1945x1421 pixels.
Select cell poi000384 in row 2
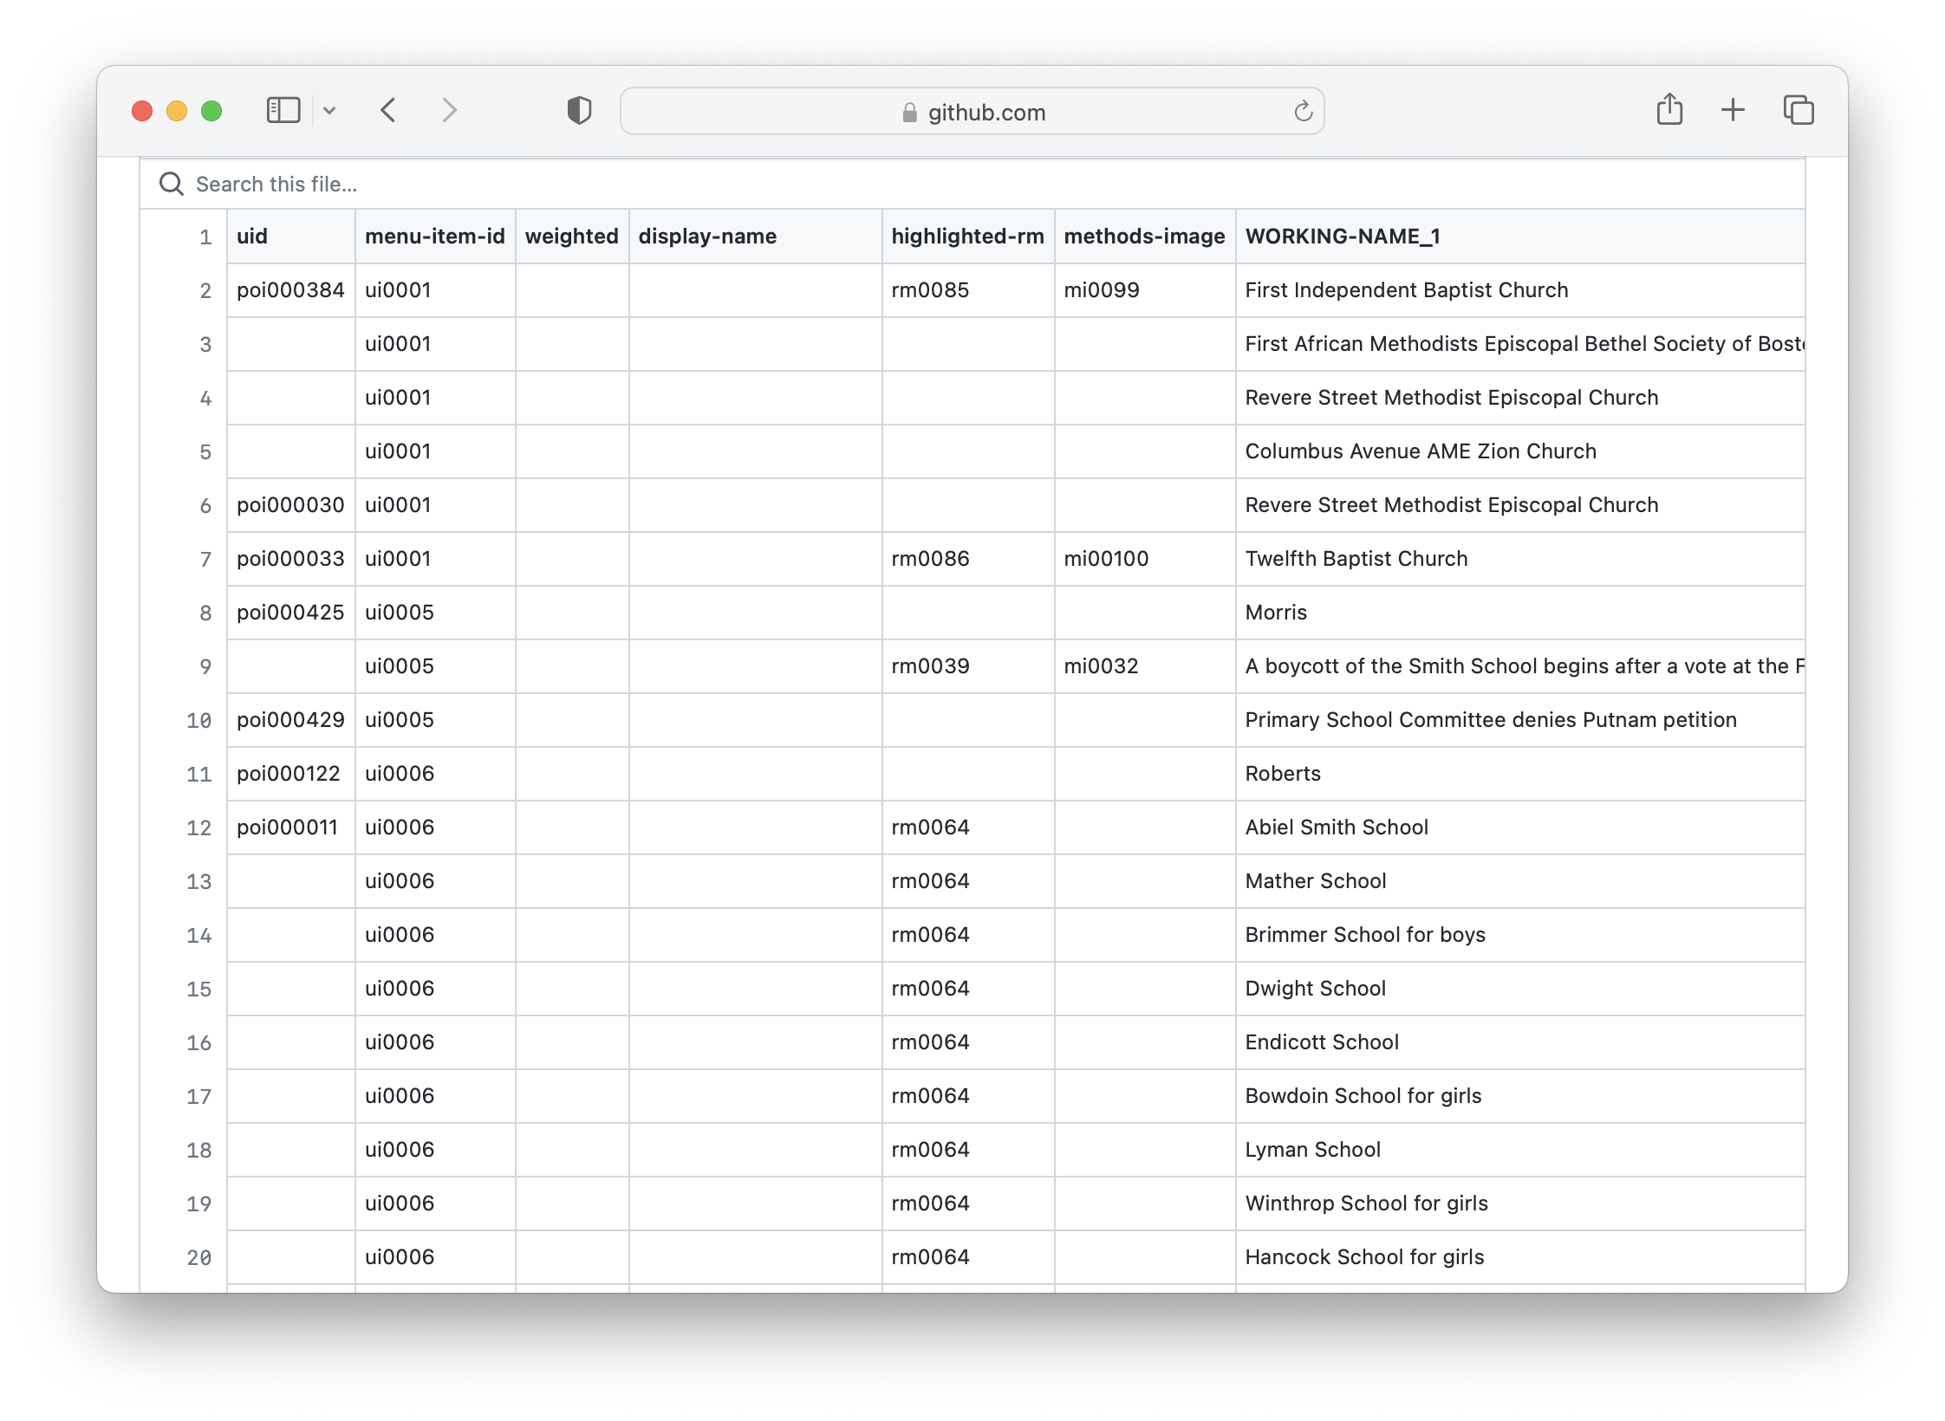click(290, 290)
